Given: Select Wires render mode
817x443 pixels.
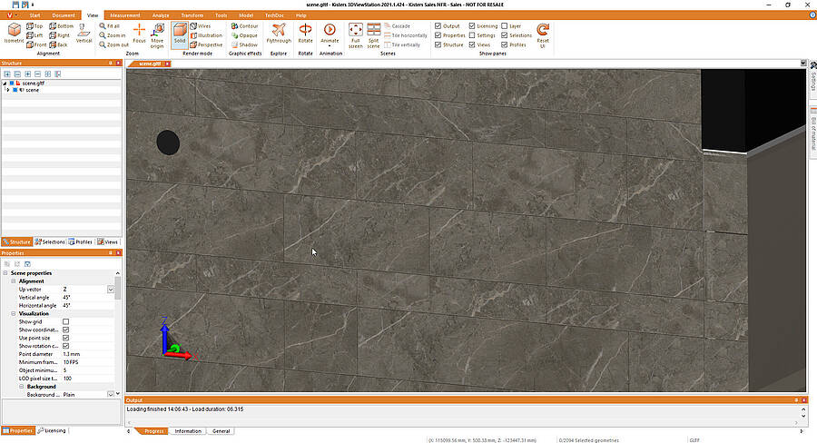Looking at the screenshot, I should [201, 26].
